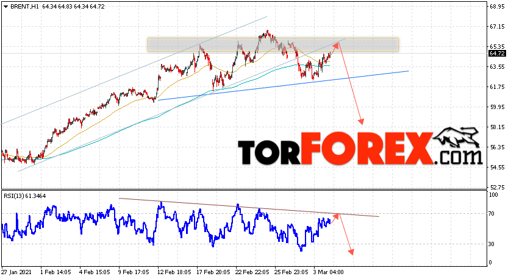This screenshot has width=511, height=279.
Task: Click the OHLC values 64.34 64.83 64.34 64.72
Action: tap(73, 7)
